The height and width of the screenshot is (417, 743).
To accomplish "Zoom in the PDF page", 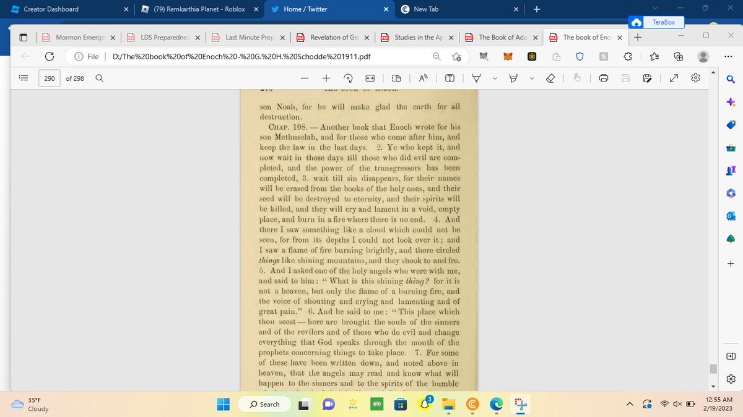I will pos(326,78).
